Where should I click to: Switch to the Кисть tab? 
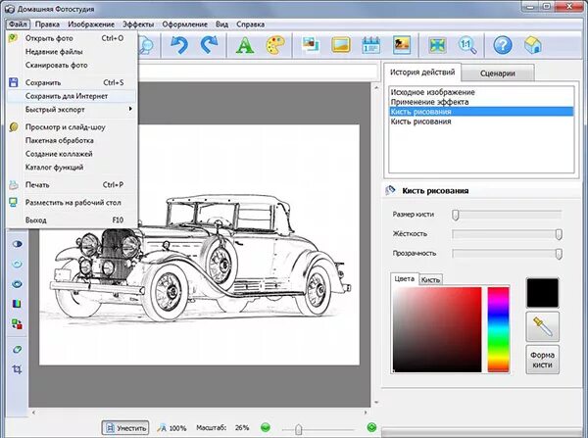[x=430, y=279]
